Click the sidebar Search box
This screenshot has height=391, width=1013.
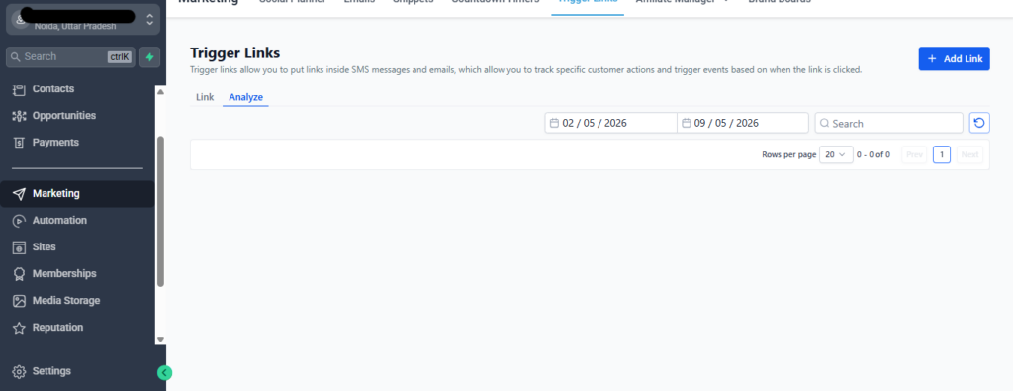click(x=70, y=56)
